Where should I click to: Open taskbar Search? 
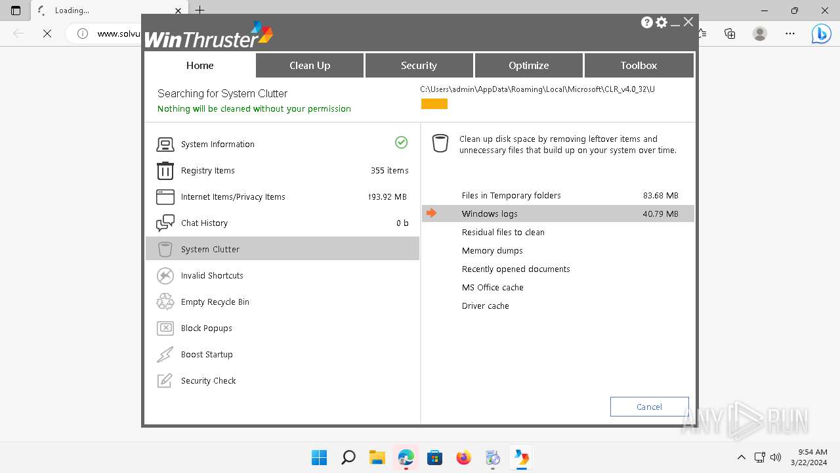pyautogui.click(x=348, y=457)
